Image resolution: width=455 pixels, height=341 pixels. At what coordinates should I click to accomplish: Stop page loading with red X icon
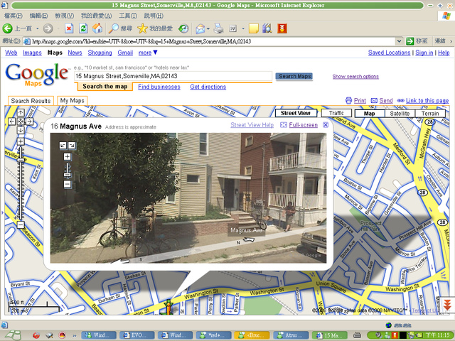point(69,28)
